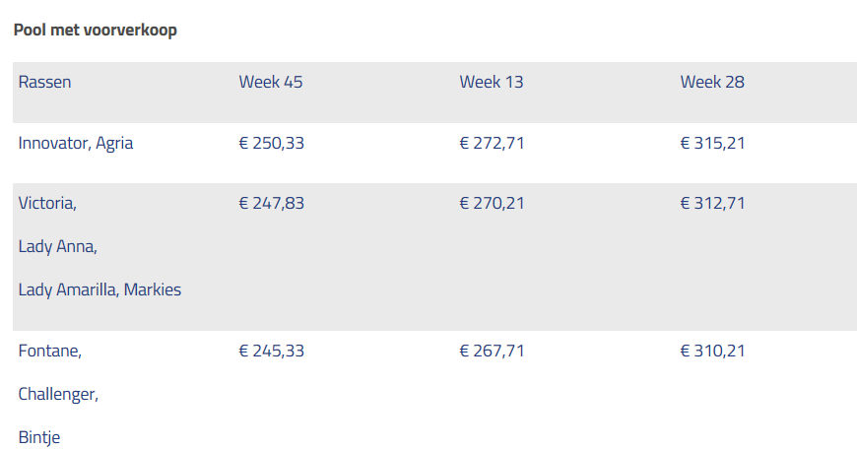Image resolution: width=857 pixels, height=449 pixels.
Task: Click the 'Fontane,' variety text
Action: coord(50,351)
